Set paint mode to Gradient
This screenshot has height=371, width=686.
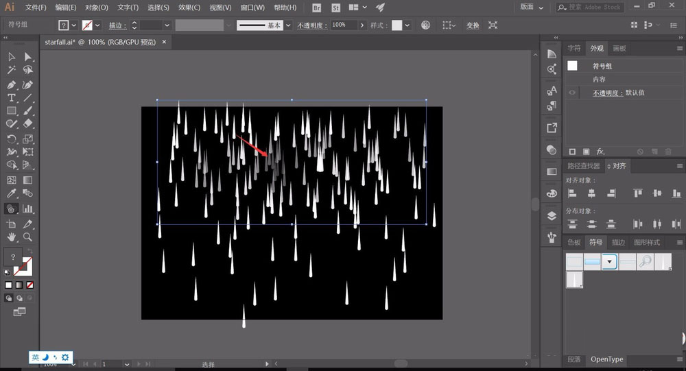click(x=19, y=285)
